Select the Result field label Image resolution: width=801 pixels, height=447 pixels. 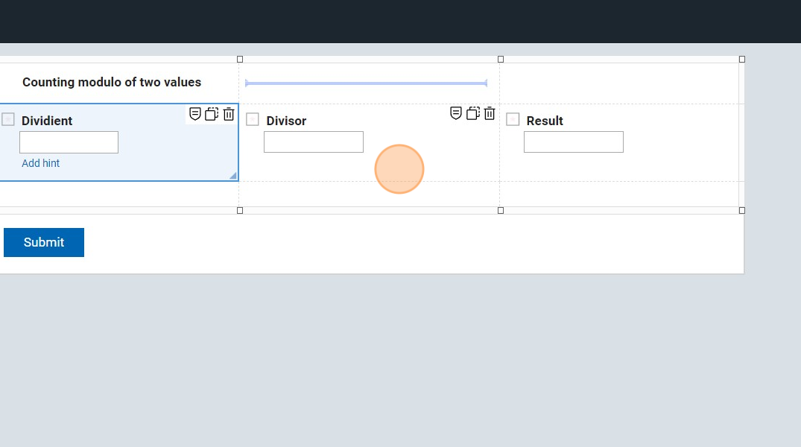545,121
